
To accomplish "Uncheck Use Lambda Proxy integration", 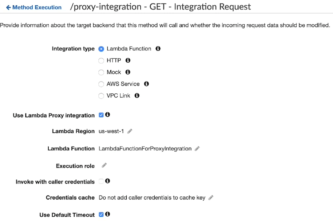I will 101,115.
